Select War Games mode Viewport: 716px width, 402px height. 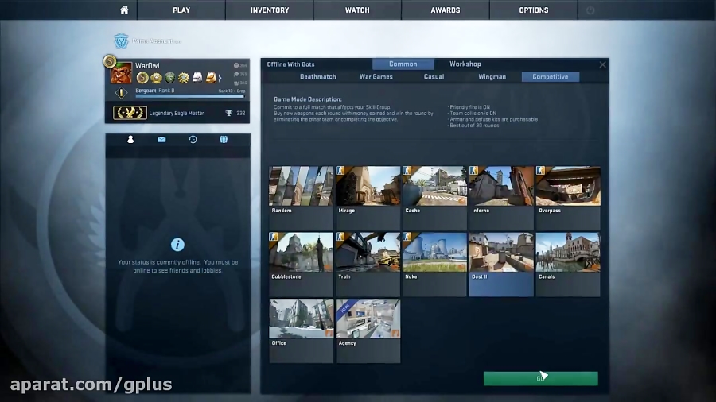[x=376, y=76]
